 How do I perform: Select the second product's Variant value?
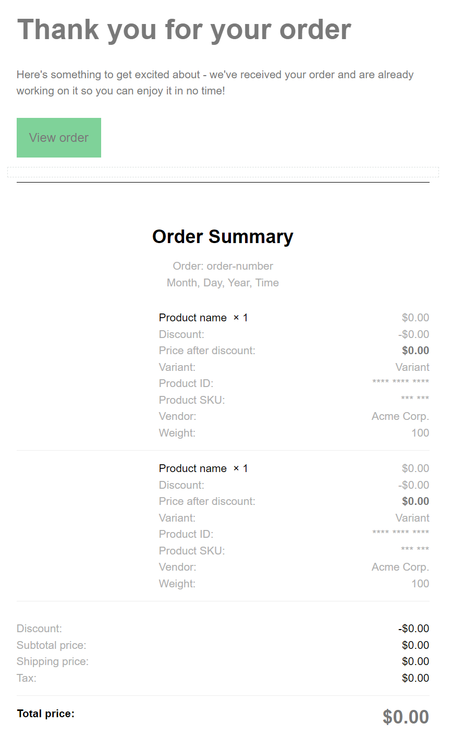[412, 518]
